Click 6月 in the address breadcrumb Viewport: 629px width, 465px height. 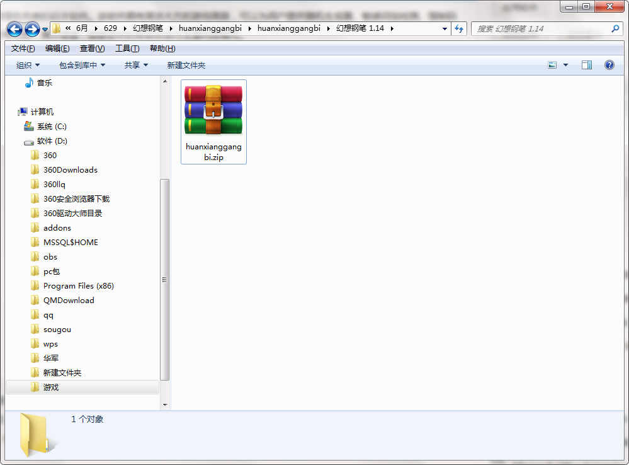pyautogui.click(x=82, y=28)
